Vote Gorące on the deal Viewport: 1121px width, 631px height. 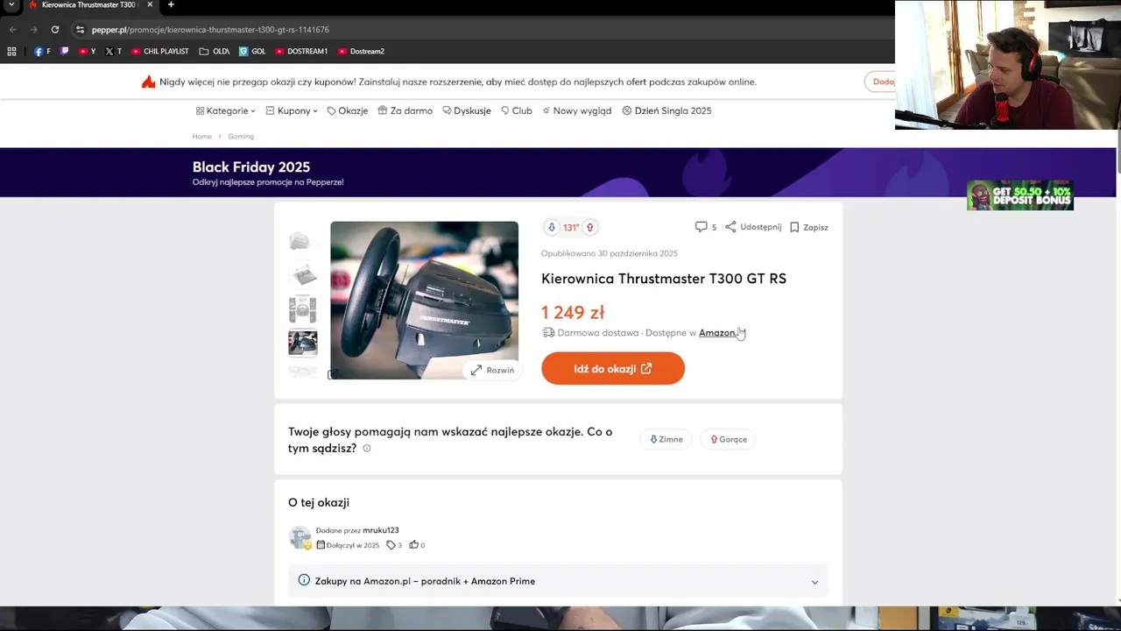[728, 439]
